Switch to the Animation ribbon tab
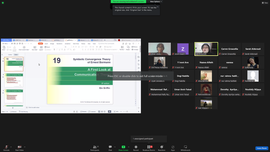 (x=67, y=43)
